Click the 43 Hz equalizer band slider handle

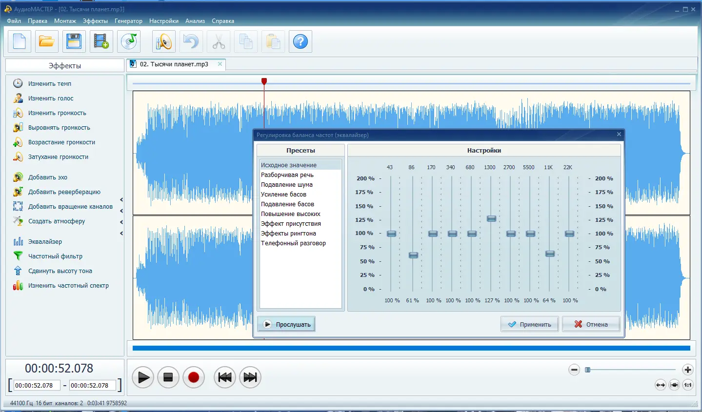pyautogui.click(x=391, y=234)
